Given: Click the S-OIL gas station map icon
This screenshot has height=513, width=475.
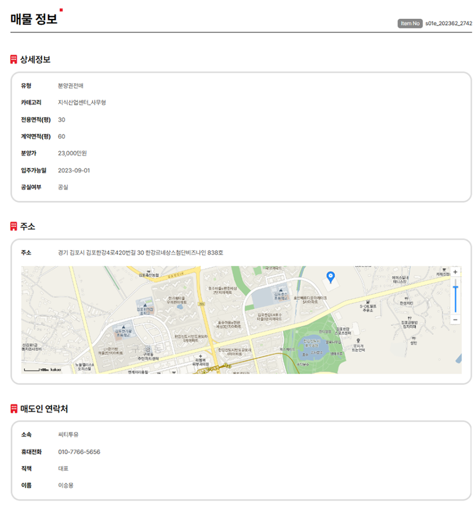Looking at the screenshot, I should coord(369,301).
